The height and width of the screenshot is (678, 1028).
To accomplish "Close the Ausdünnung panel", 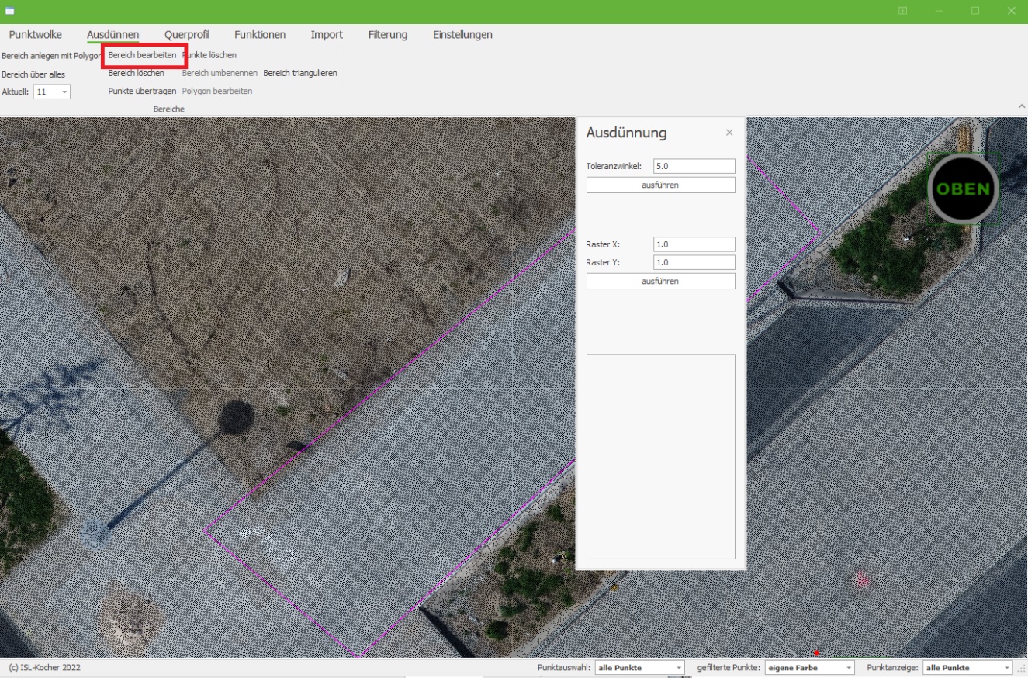I will point(729,133).
